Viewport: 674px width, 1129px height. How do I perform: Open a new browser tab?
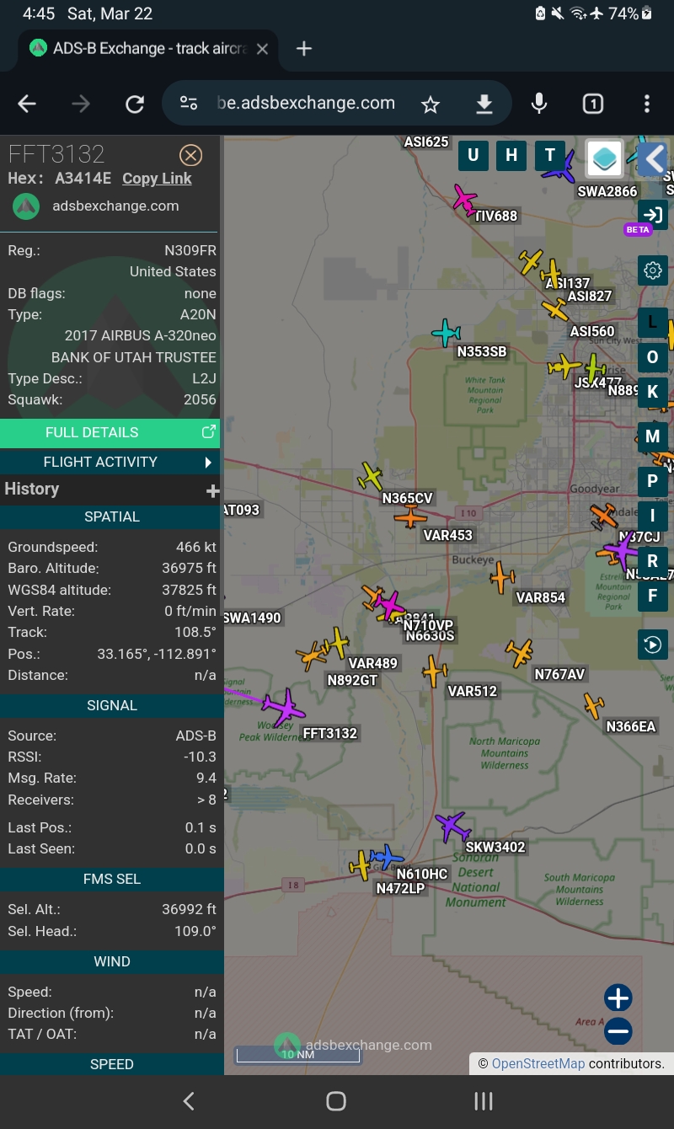304,49
